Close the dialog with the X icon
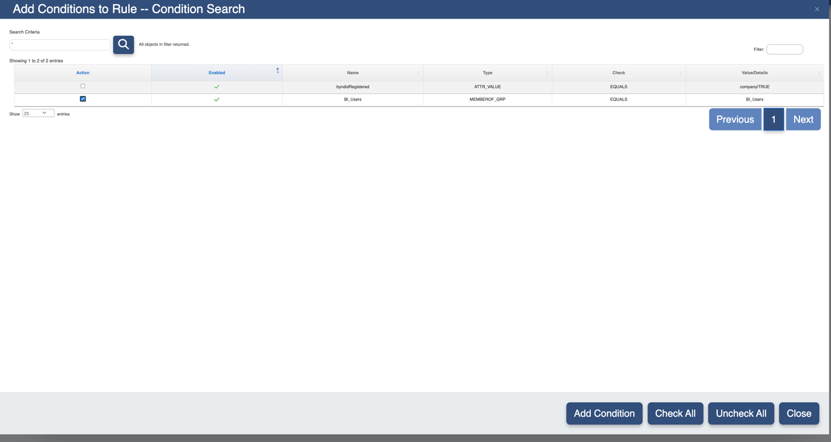Viewport: 831px width, 442px height. (x=817, y=9)
